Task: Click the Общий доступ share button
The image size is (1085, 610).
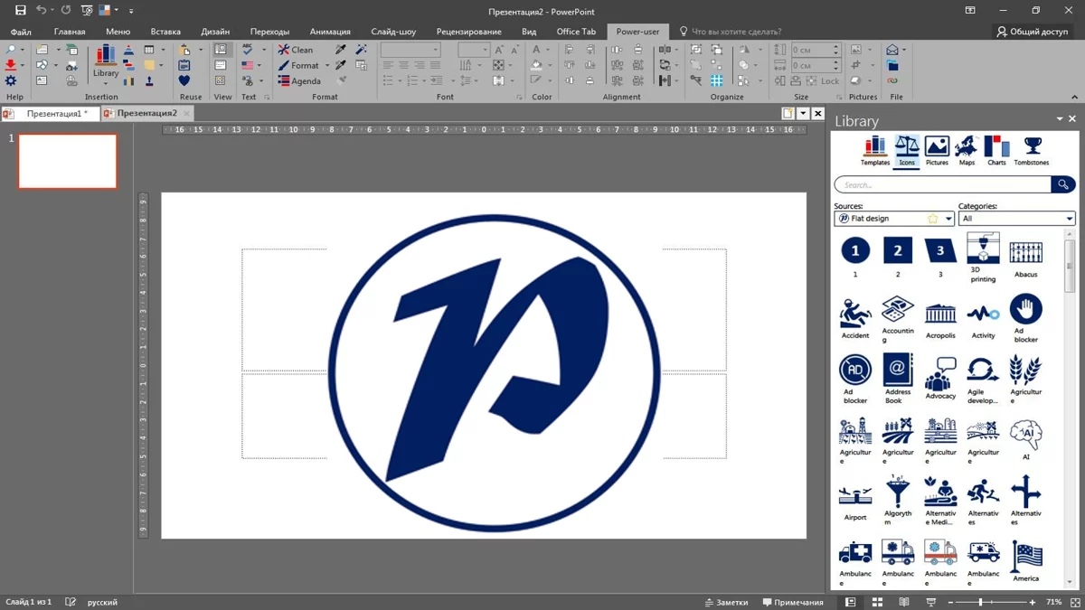Action: pos(1032,32)
